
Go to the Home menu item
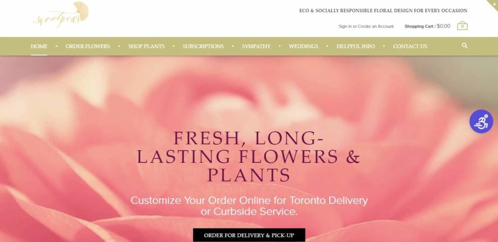pyautogui.click(x=39, y=46)
